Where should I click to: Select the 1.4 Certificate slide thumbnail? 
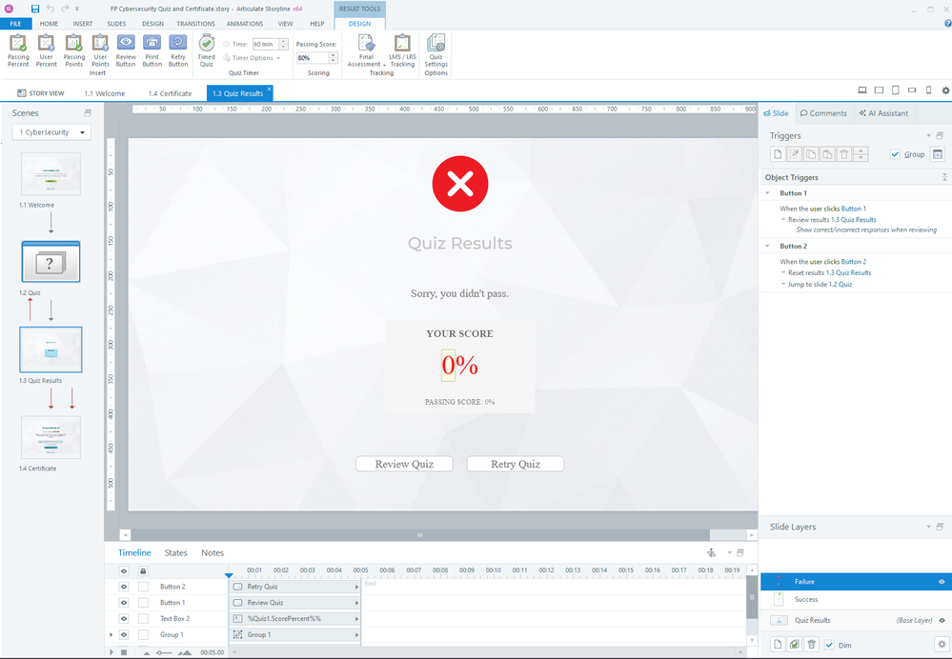point(51,437)
